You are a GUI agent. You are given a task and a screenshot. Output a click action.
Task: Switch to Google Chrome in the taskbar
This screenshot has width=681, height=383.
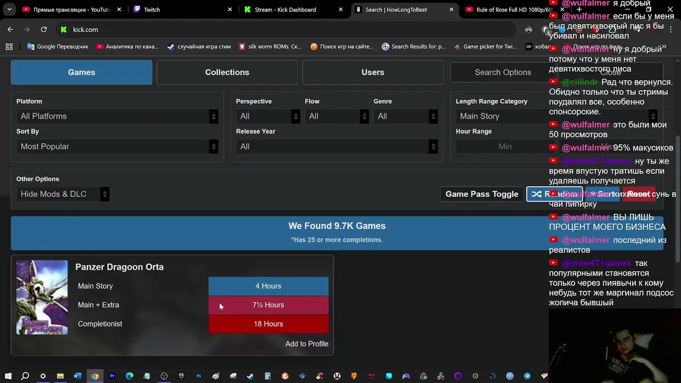(95, 376)
